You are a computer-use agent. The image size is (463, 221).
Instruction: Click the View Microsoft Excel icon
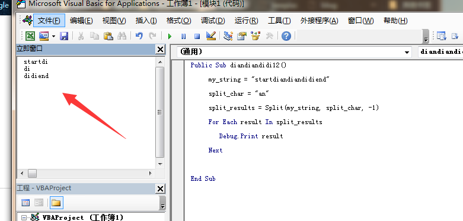tap(30, 36)
